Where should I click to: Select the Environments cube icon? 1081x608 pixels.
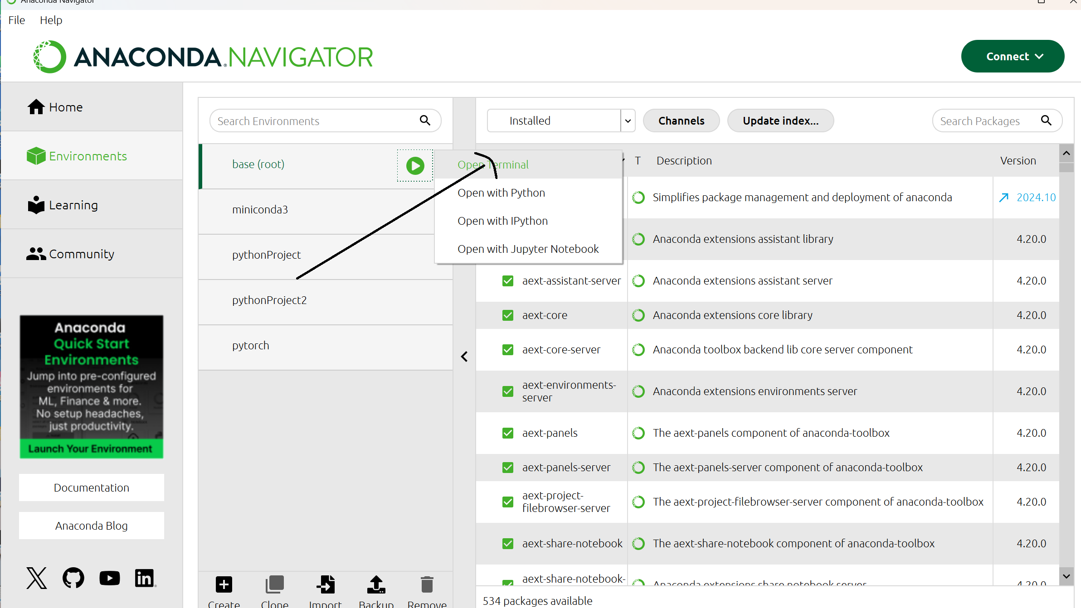coord(36,156)
